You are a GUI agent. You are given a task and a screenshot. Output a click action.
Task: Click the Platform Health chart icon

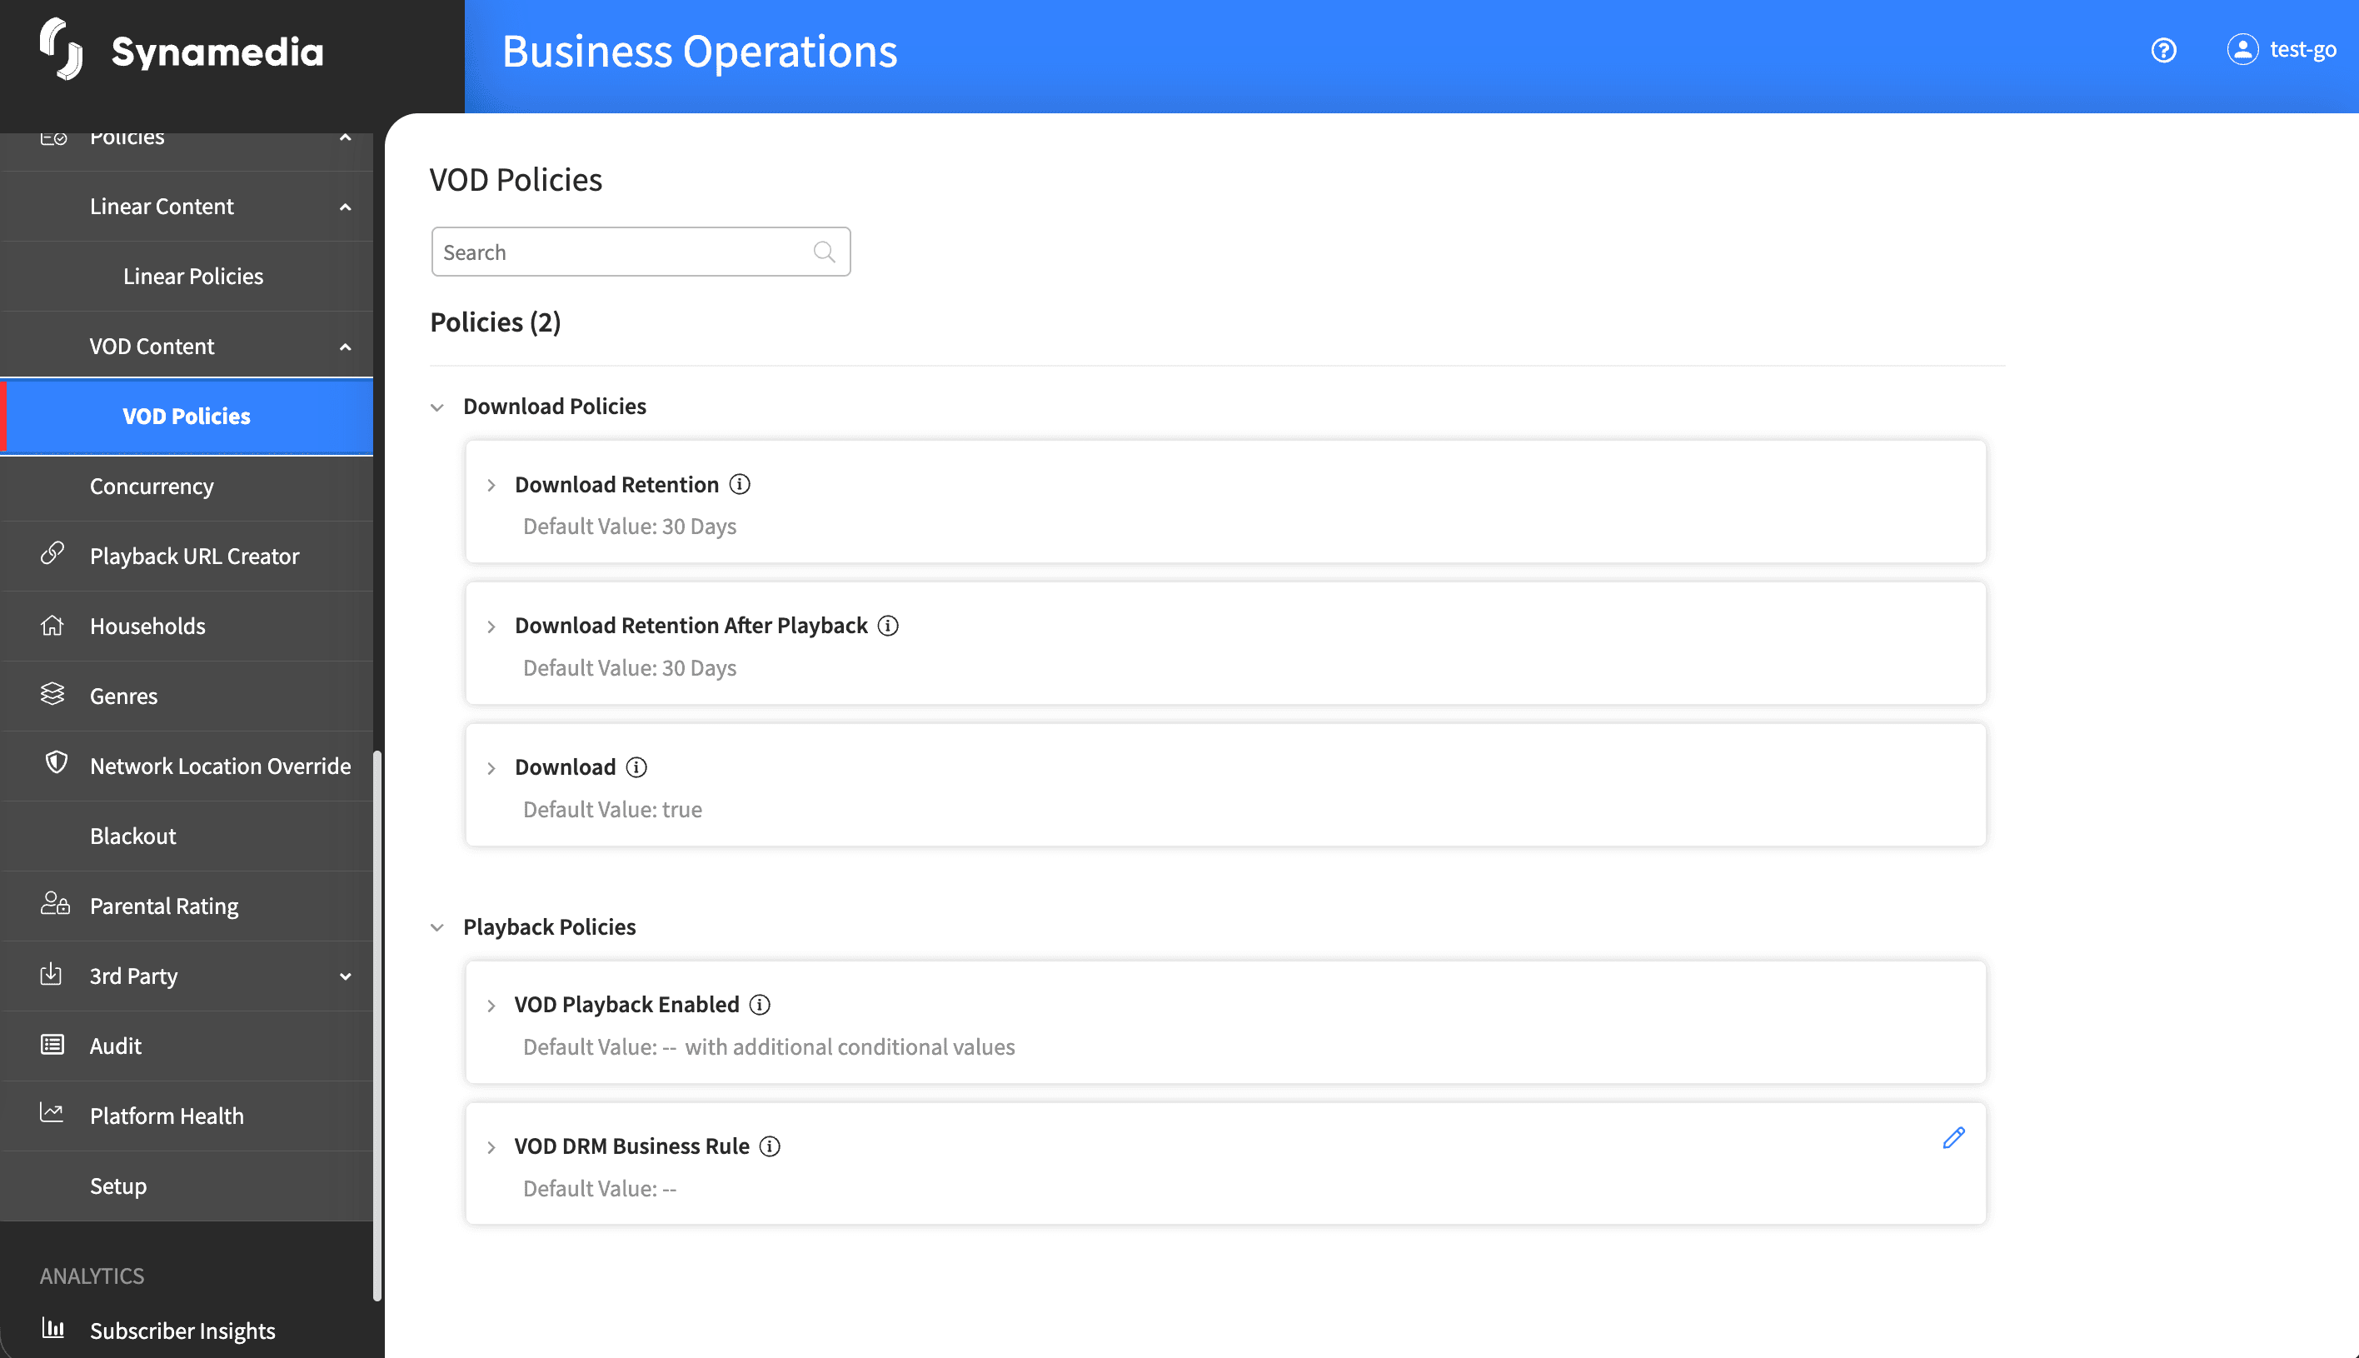pos(52,1113)
